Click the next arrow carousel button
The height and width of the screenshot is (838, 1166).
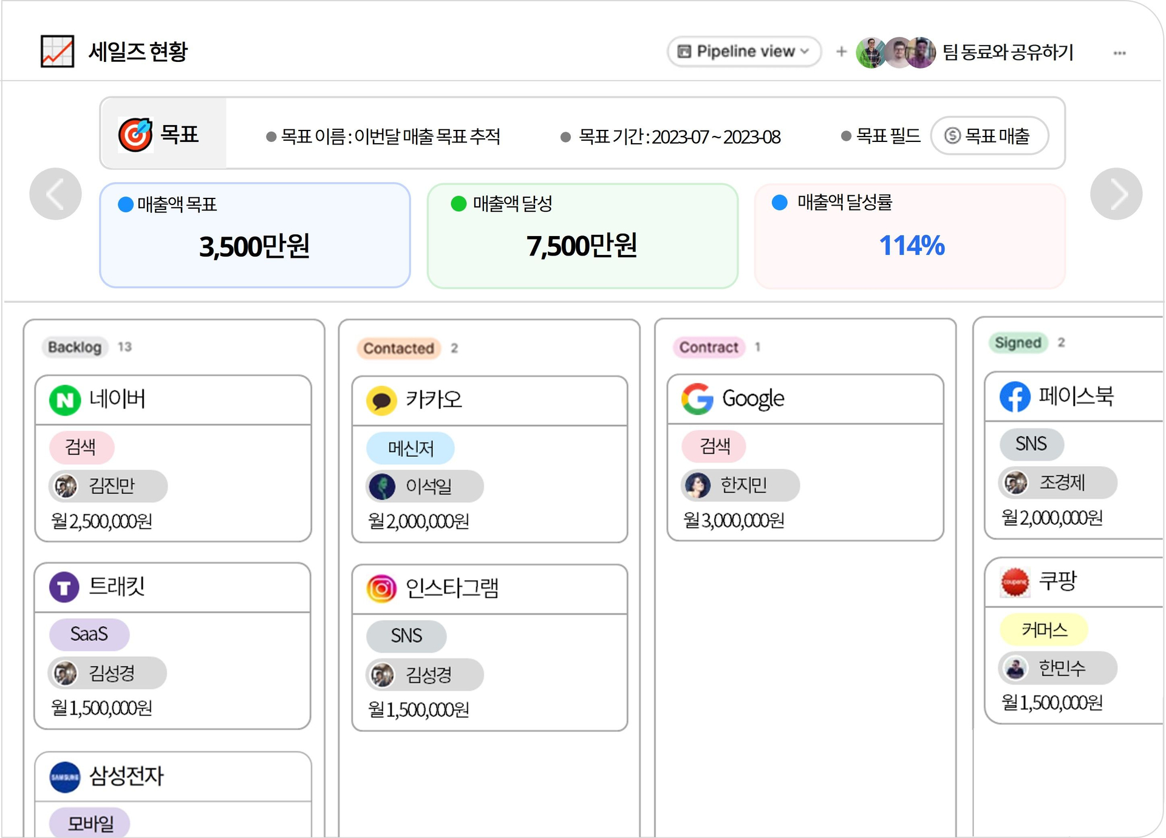(1116, 194)
